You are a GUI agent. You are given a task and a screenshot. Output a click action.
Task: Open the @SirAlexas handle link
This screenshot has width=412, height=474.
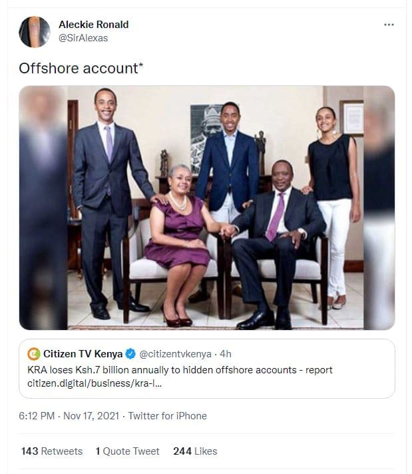[x=83, y=38]
